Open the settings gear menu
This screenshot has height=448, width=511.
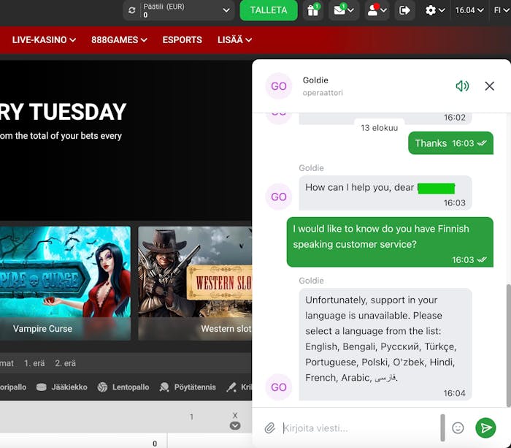click(434, 10)
